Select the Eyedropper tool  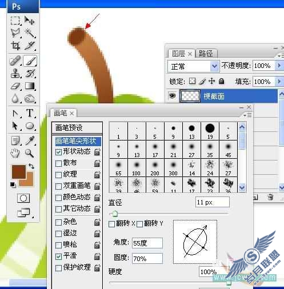click(x=30, y=141)
